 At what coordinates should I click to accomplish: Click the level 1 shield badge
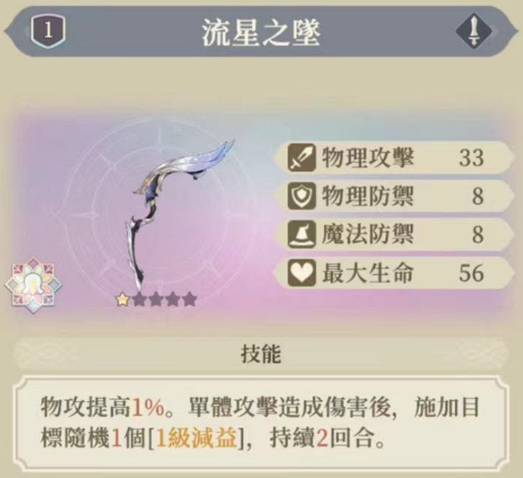tap(48, 31)
